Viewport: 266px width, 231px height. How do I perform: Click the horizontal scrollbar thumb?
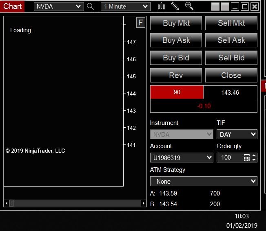click(11, 203)
